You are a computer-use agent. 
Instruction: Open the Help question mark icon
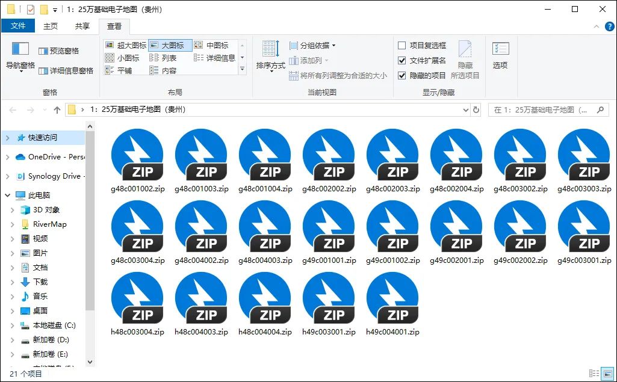pos(609,26)
